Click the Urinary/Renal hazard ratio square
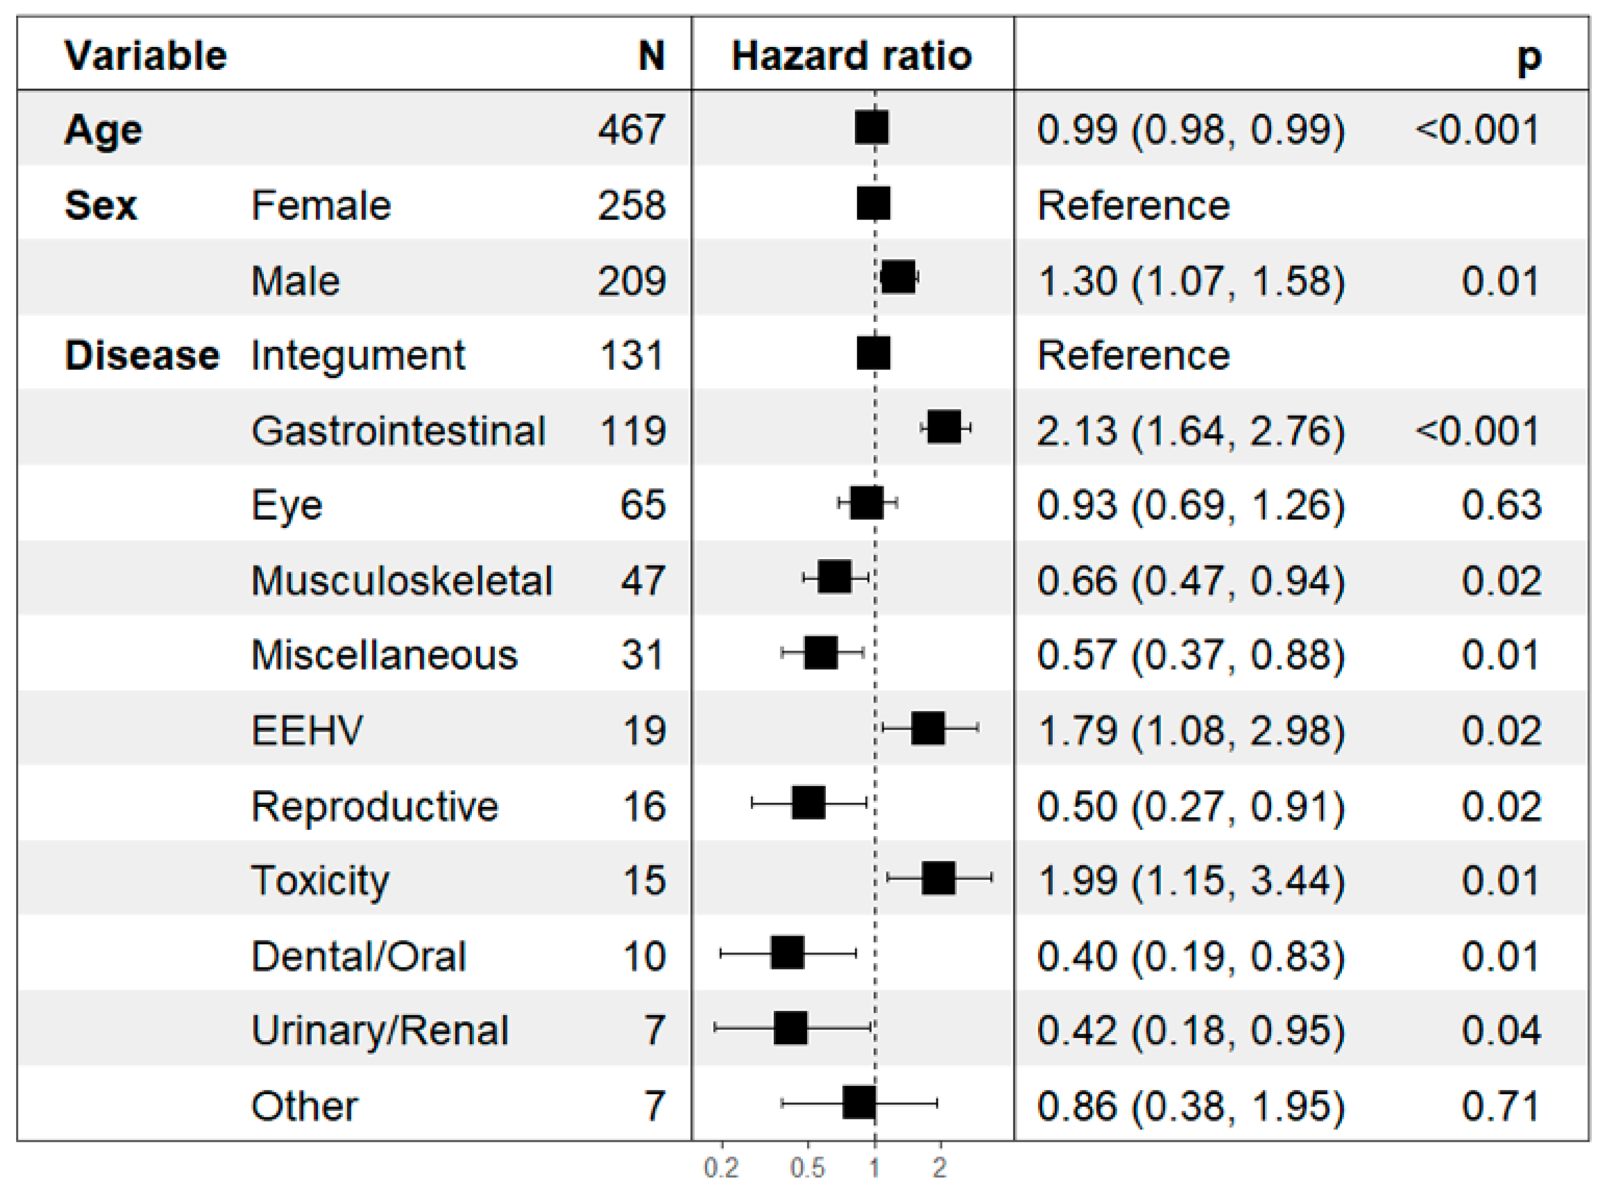 (790, 1028)
